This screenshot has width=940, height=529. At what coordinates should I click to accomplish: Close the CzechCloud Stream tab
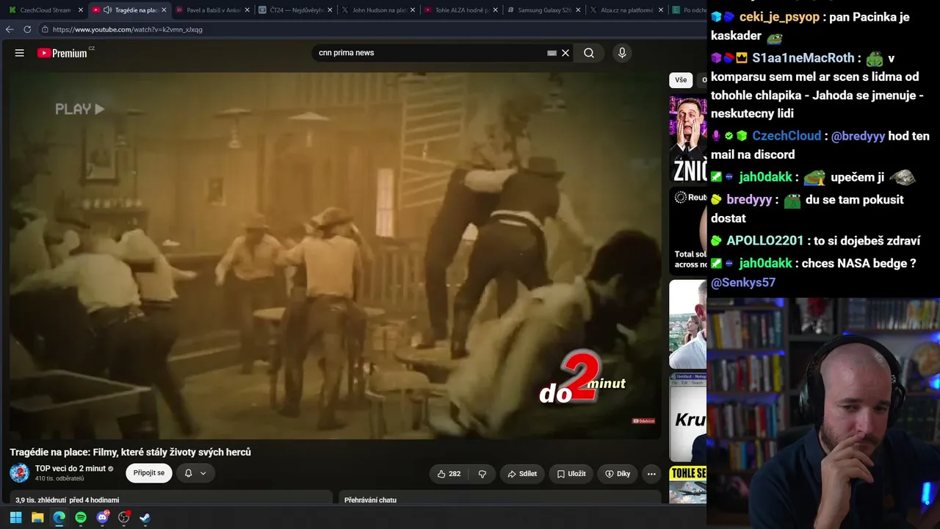tap(81, 10)
